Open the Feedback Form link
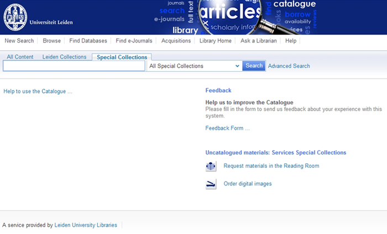Viewport: 387px width, 234px height. pyautogui.click(x=227, y=128)
